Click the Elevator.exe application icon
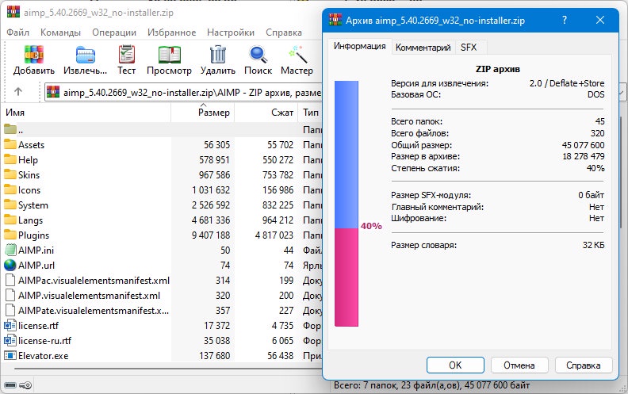This screenshot has height=394, width=628. (x=10, y=356)
